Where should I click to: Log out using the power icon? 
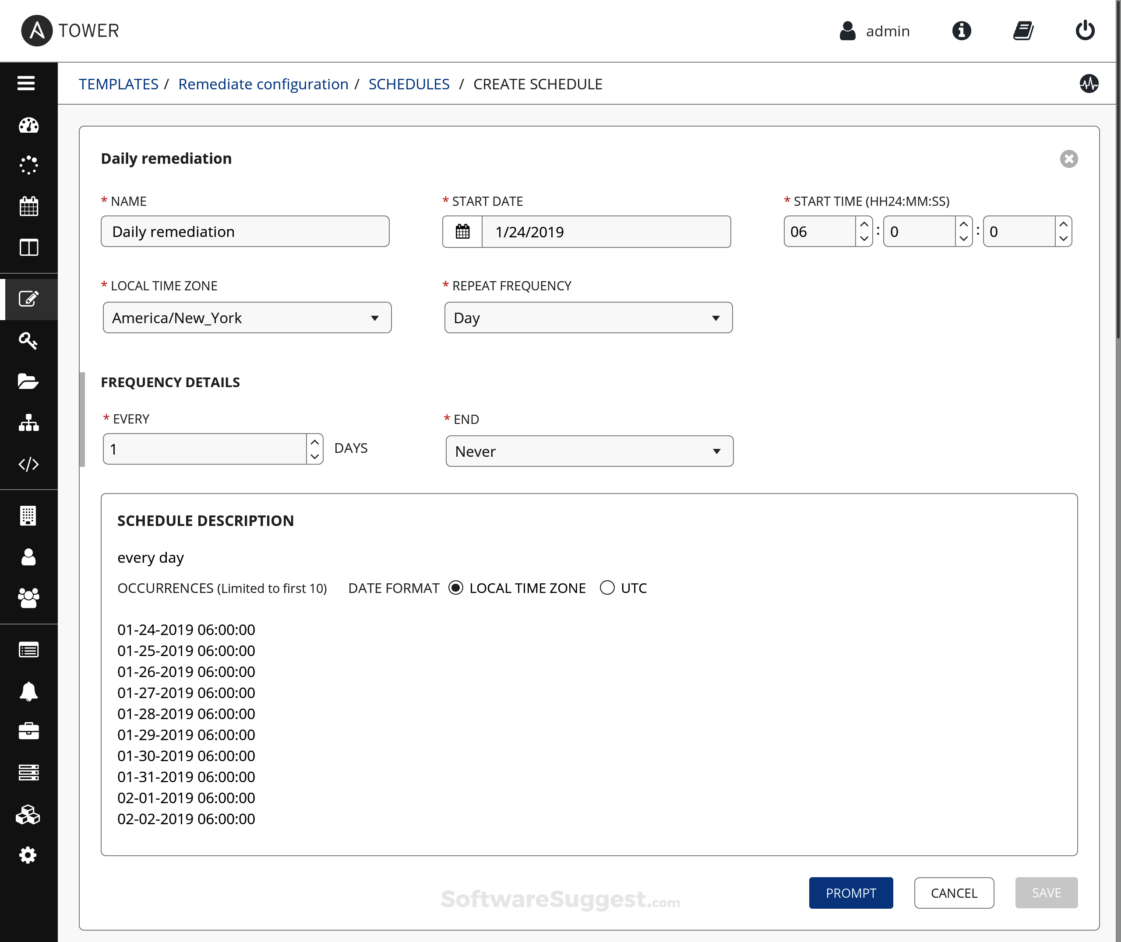click(1085, 31)
